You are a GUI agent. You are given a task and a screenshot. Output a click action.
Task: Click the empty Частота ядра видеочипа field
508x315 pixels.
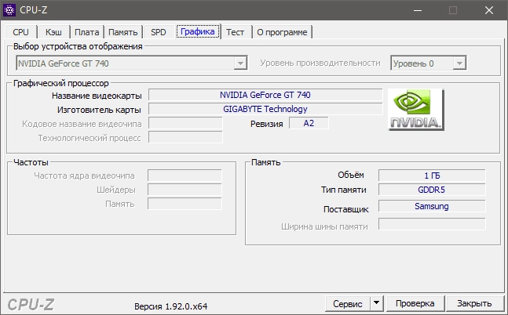tap(185, 176)
